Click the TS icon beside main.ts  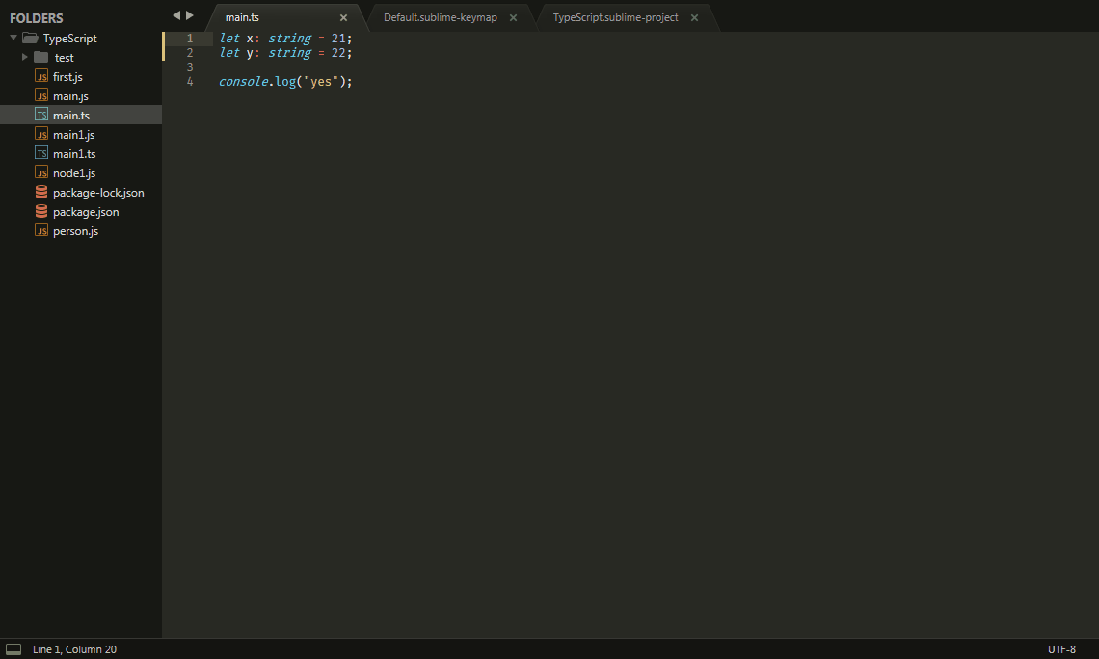pos(41,115)
